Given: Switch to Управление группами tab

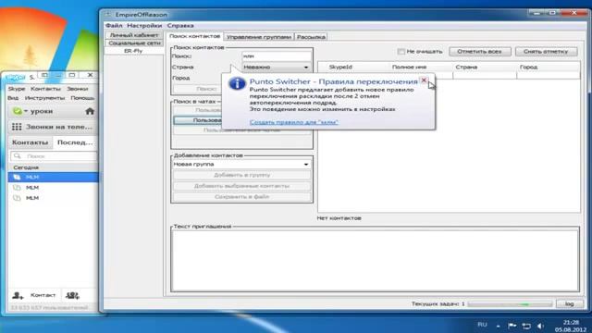Looking at the screenshot, I should pyautogui.click(x=259, y=37).
